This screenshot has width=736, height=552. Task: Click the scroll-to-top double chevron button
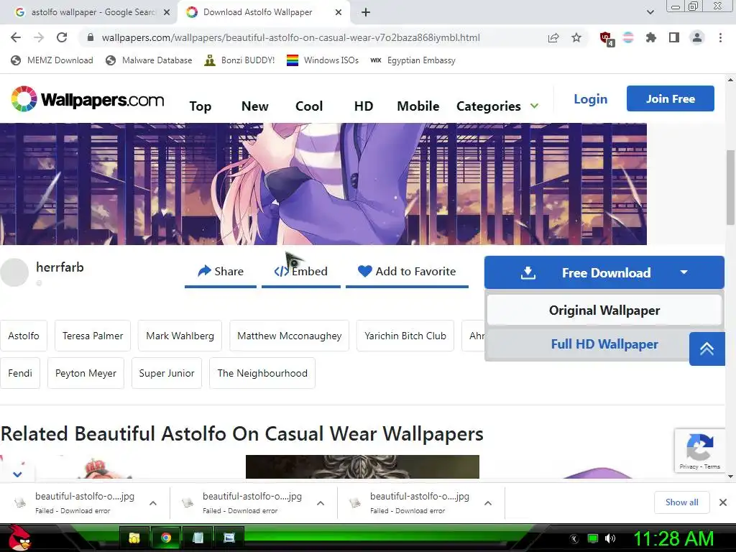(x=707, y=349)
